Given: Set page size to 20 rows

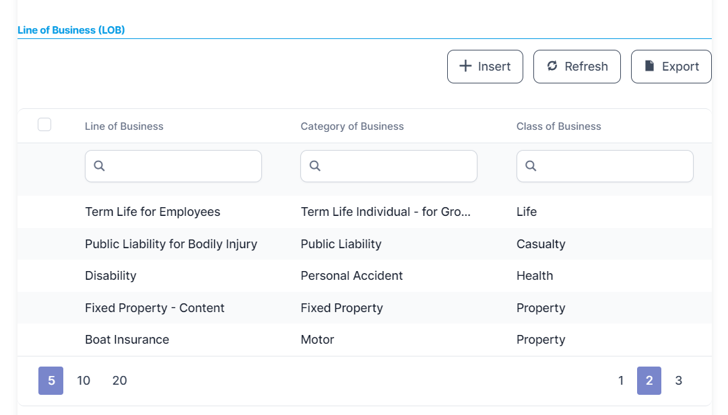Looking at the screenshot, I should coord(119,381).
